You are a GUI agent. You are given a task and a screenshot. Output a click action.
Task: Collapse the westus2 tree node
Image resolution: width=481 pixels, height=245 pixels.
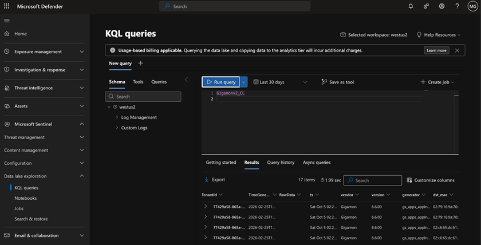(109, 107)
